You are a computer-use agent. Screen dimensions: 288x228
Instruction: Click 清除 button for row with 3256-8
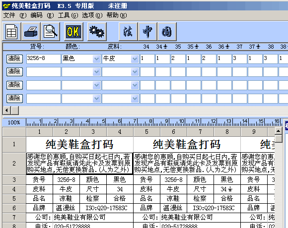[14, 58]
